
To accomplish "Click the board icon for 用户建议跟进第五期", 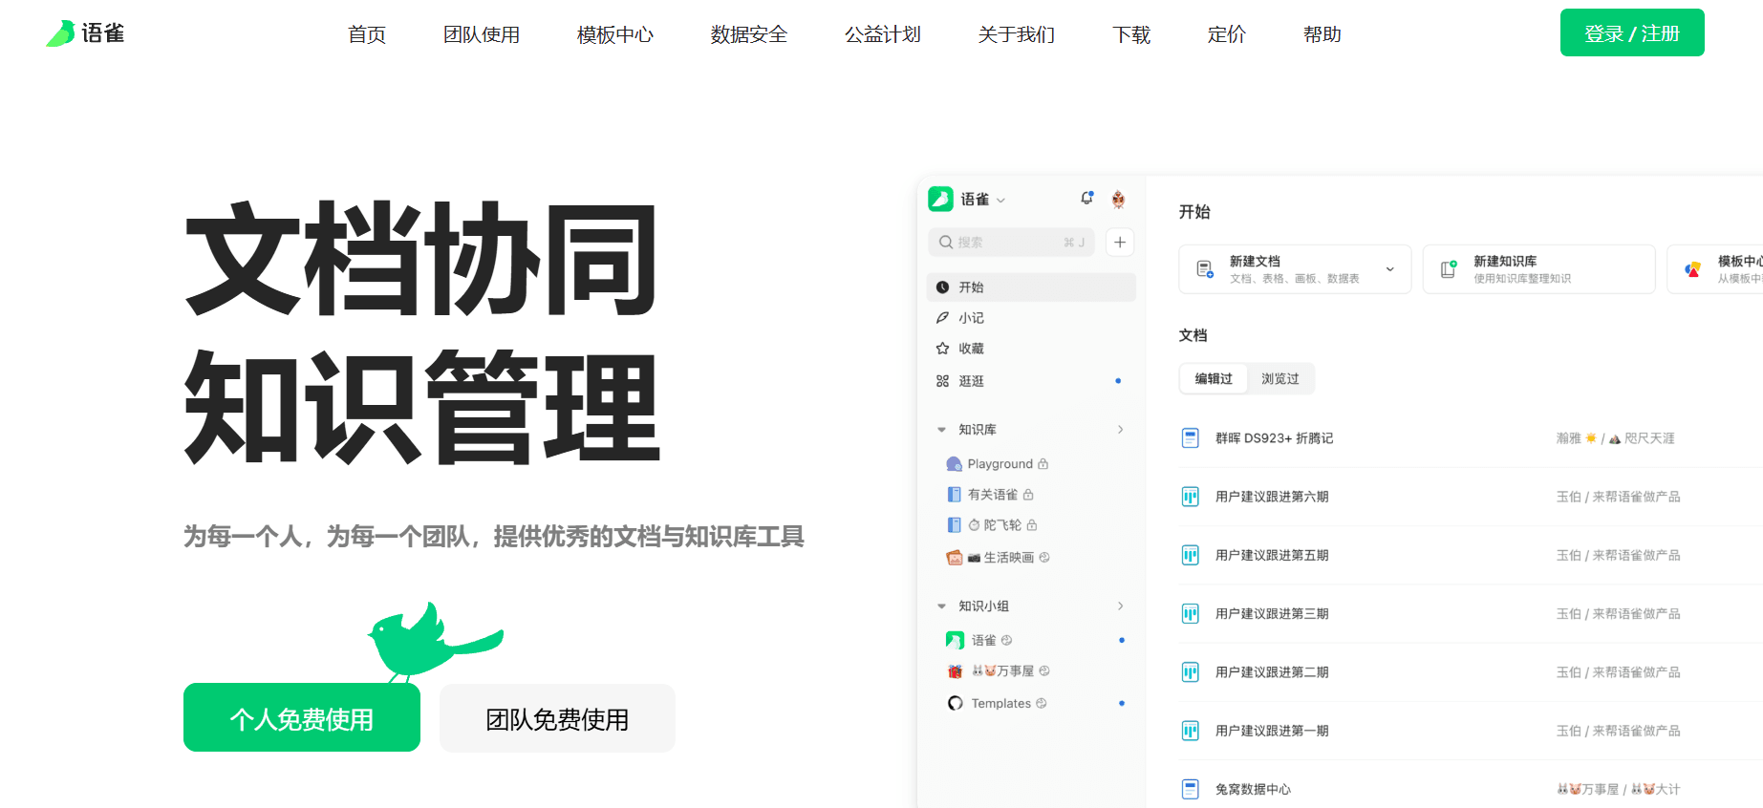I will (x=1191, y=555).
